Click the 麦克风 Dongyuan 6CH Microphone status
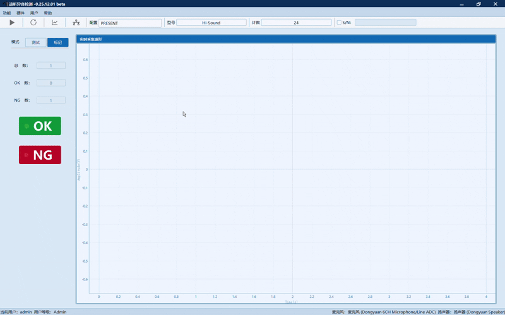This screenshot has height=315, width=505. click(x=384, y=312)
